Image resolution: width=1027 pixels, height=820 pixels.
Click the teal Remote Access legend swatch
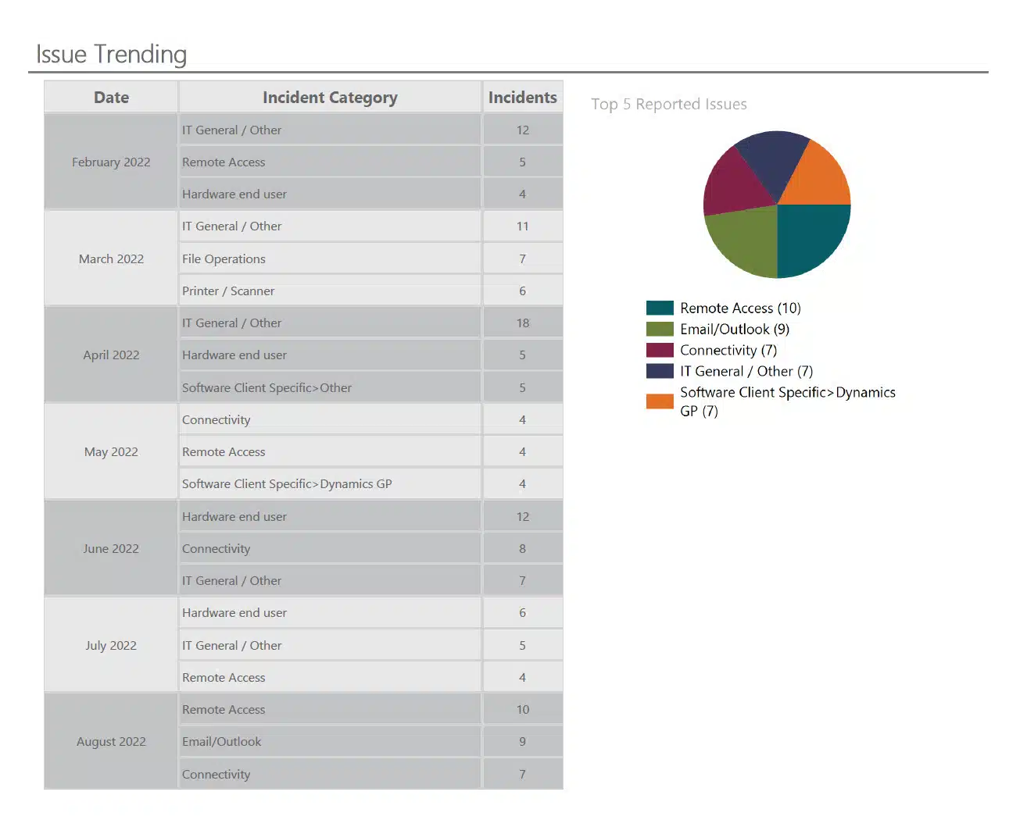660,308
